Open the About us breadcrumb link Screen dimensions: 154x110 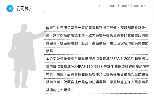point(136,6)
